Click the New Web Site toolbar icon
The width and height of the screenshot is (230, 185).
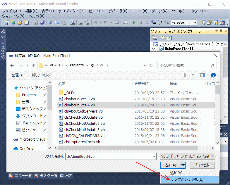[13, 23]
